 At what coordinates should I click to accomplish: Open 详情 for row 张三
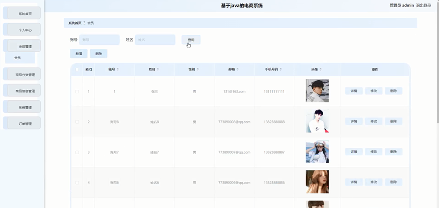click(x=354, y=91)
